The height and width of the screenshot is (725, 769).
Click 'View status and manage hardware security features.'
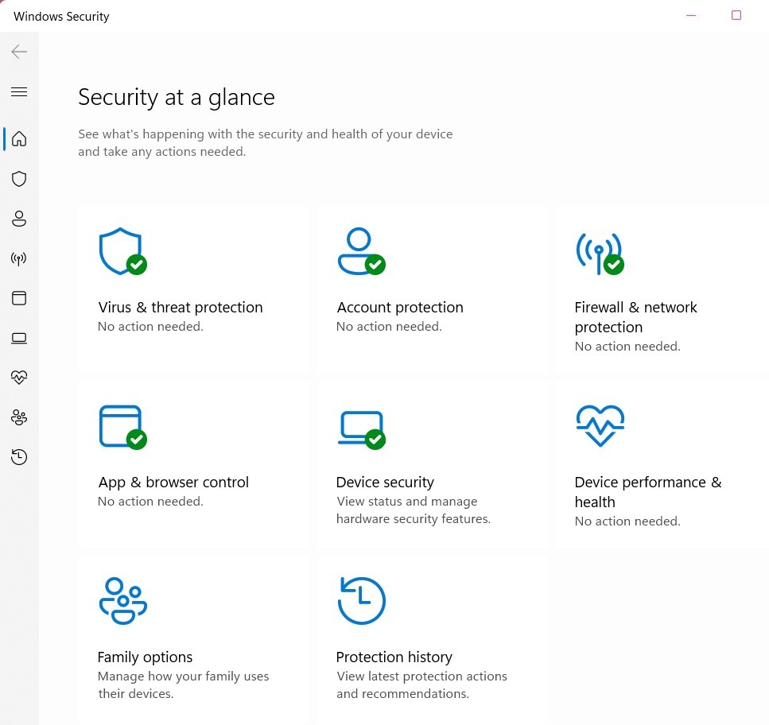pyautogui.click(x=414, y=510)
